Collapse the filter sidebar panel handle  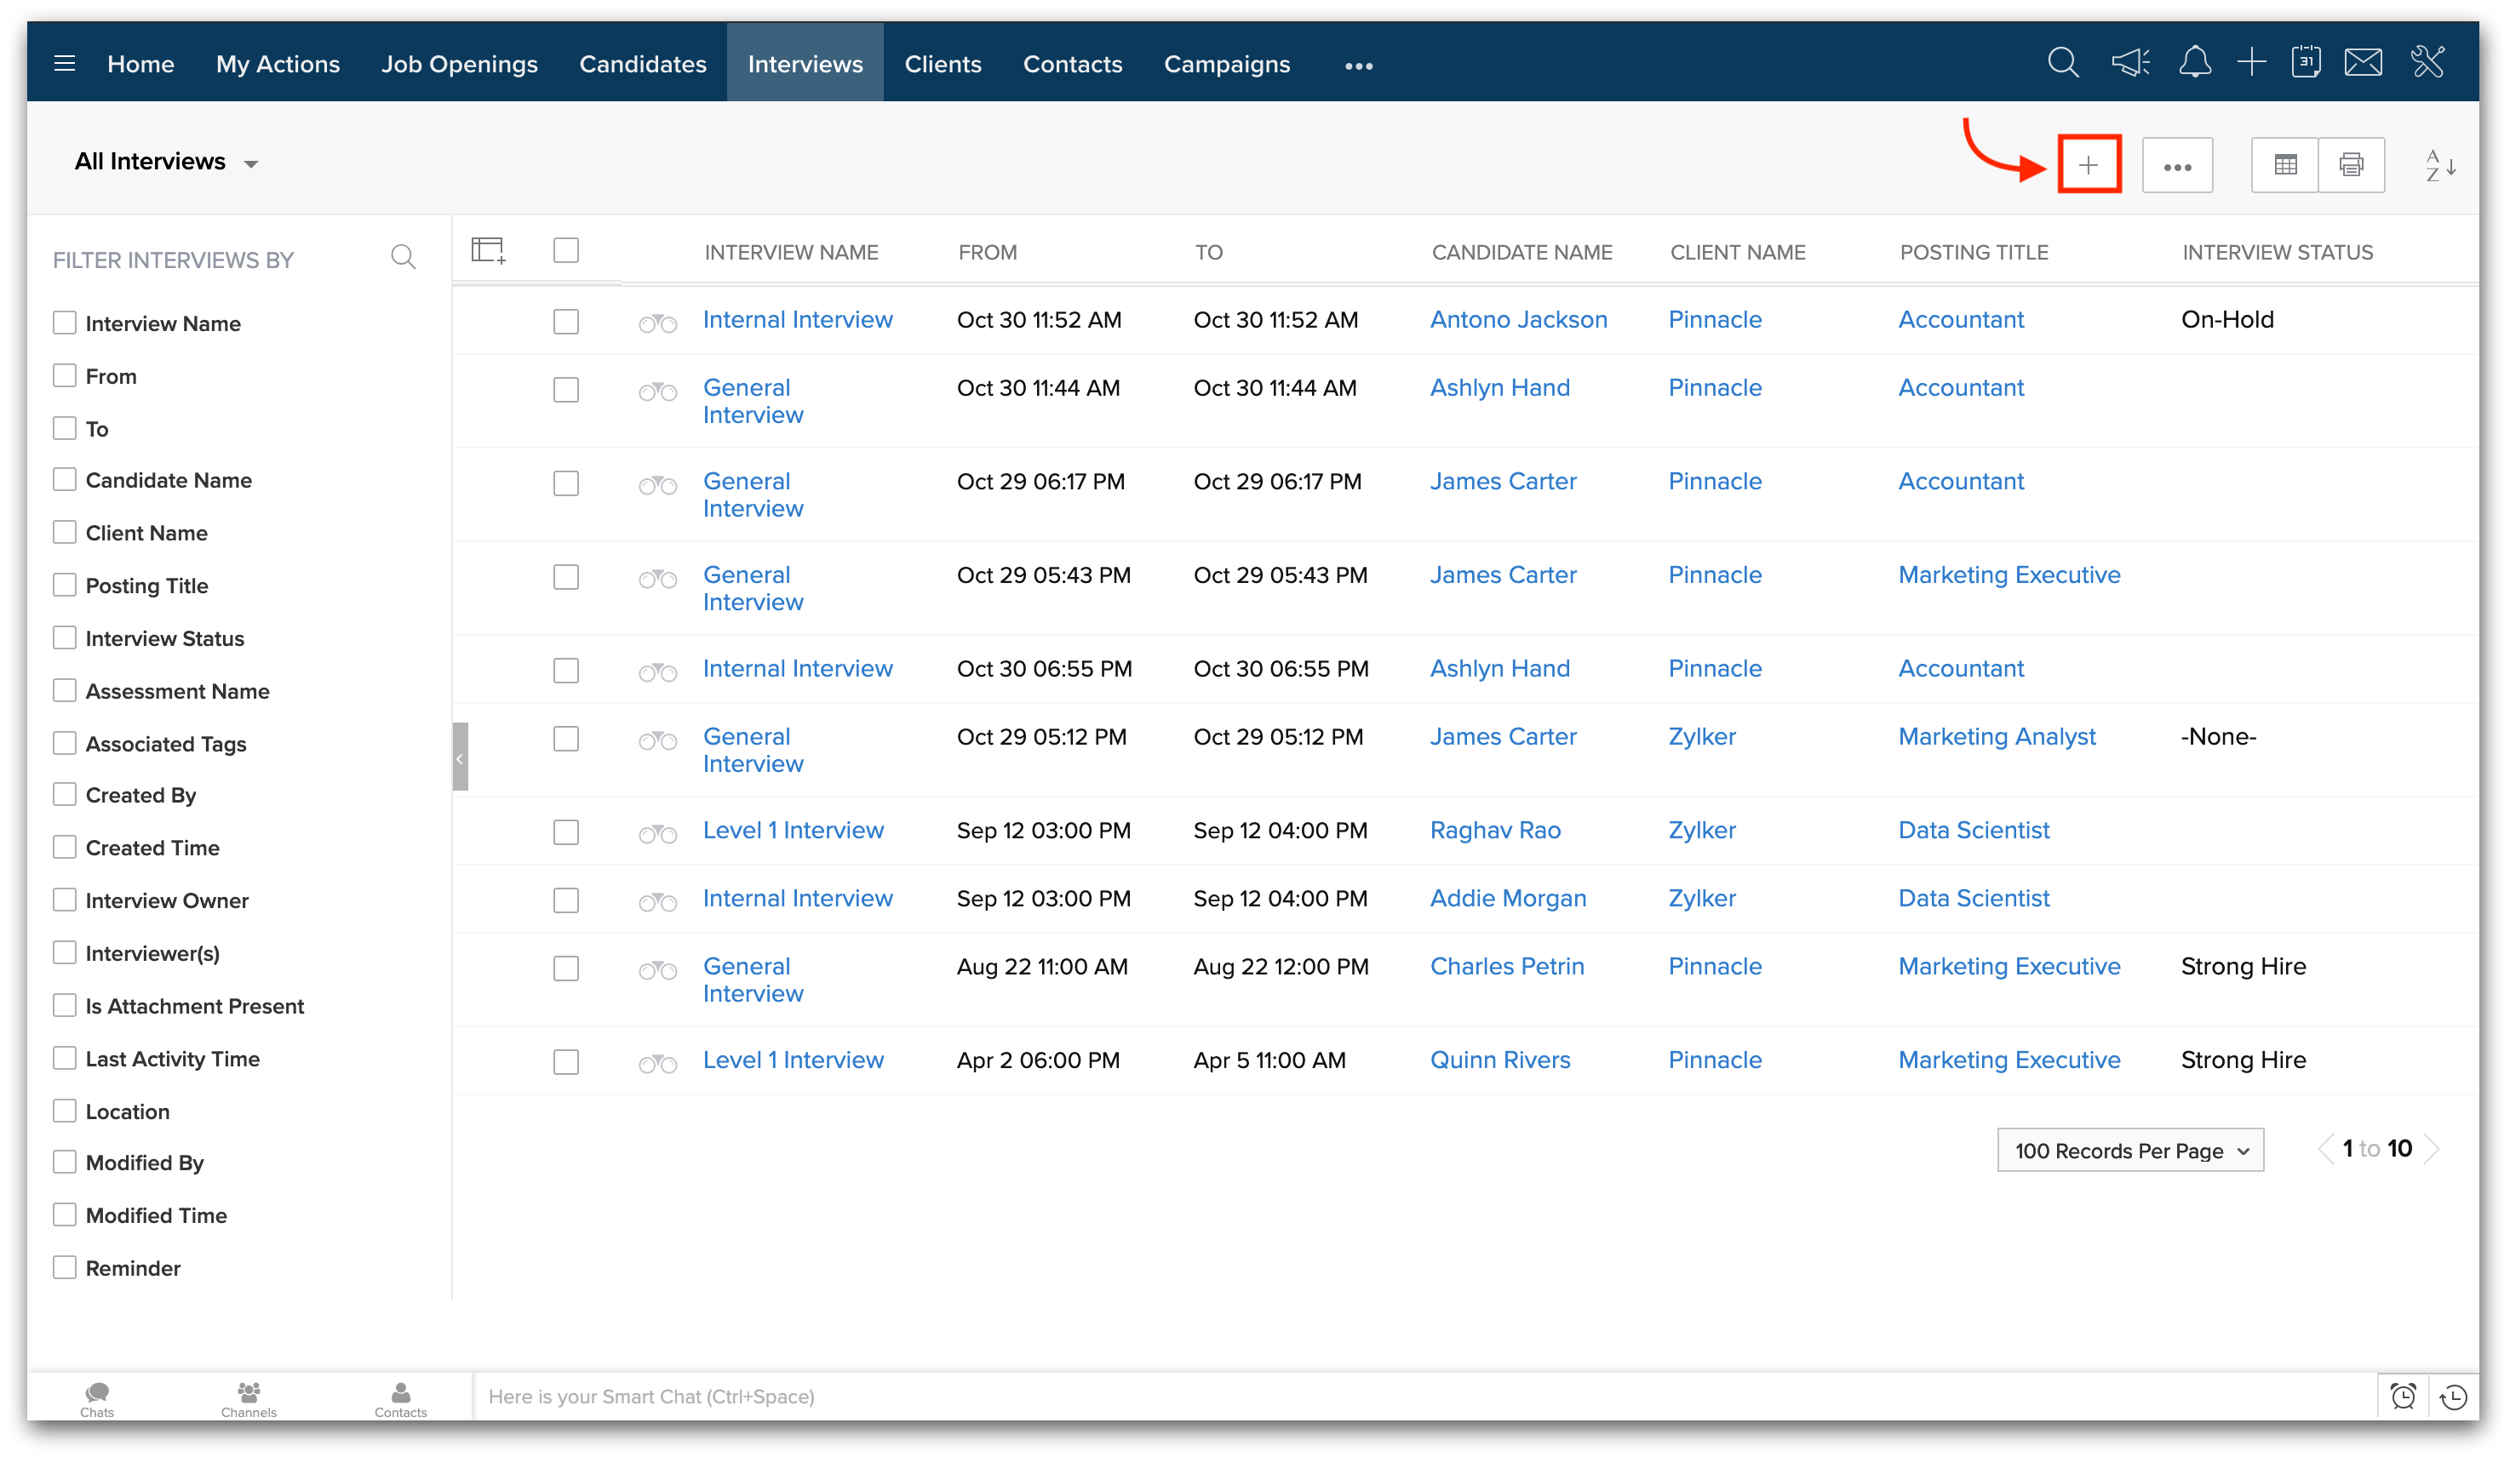(x=460, y=757)
